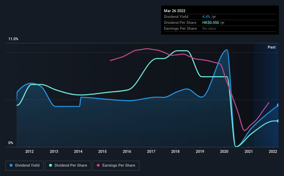
Task: Click the 11.0% y-axis label
Action: [x=13, y=39]
